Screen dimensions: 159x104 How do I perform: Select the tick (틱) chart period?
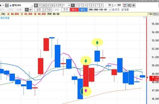pos(61,5)
